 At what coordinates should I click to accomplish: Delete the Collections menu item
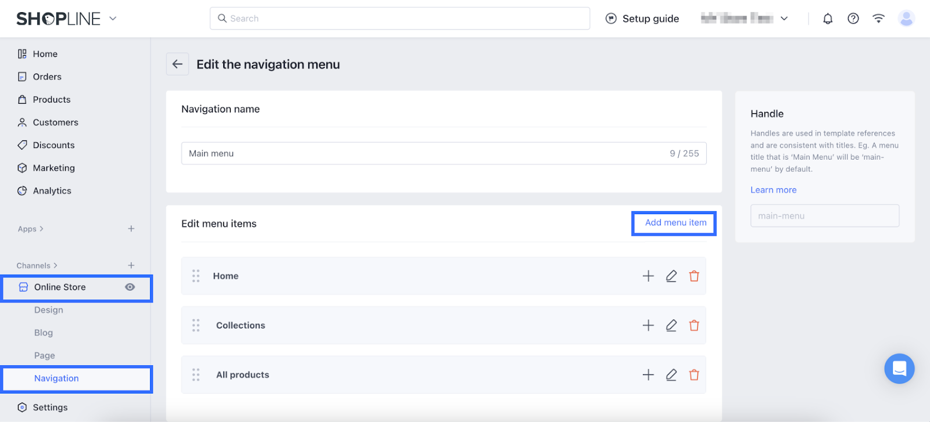(694, 325)
